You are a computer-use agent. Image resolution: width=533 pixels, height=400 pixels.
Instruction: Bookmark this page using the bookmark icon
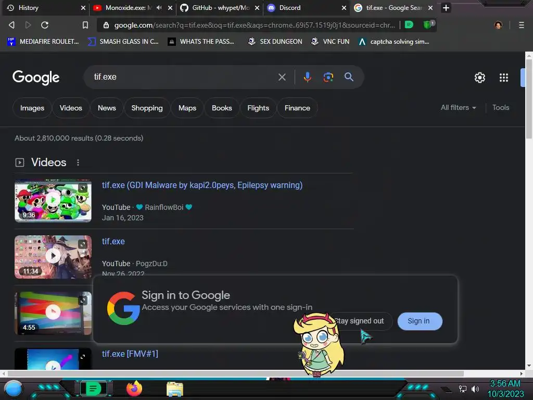point(85,25)
